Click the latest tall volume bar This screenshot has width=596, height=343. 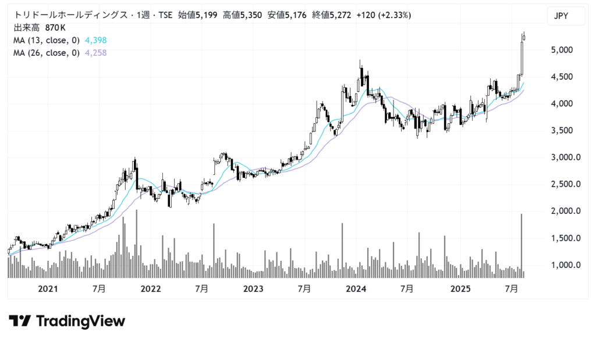point(521,246)
